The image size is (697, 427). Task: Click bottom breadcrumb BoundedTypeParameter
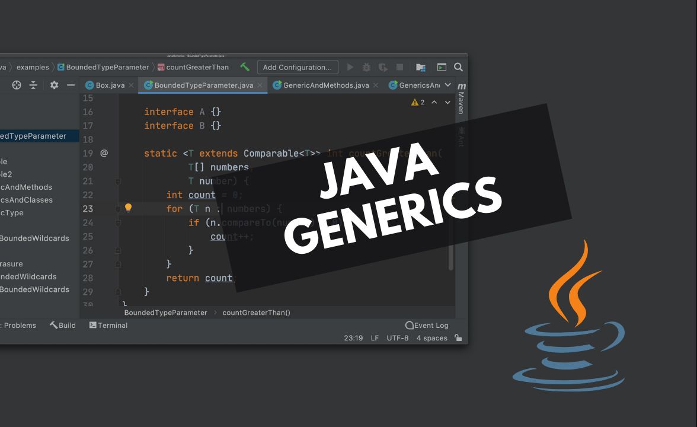coord(165,313)
